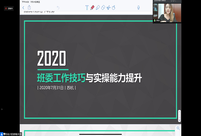Click the home indicator bar at bottom
This screenshot has height=136, width=201.
pyautogui.click(x=100, y=134)
